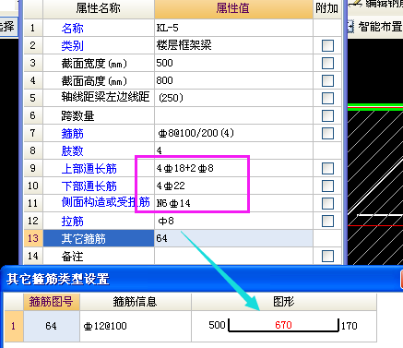Viewport: 403px width, 348px height.
Task: Click the 500 dimension in 图形
Action: tap(217, 325)
